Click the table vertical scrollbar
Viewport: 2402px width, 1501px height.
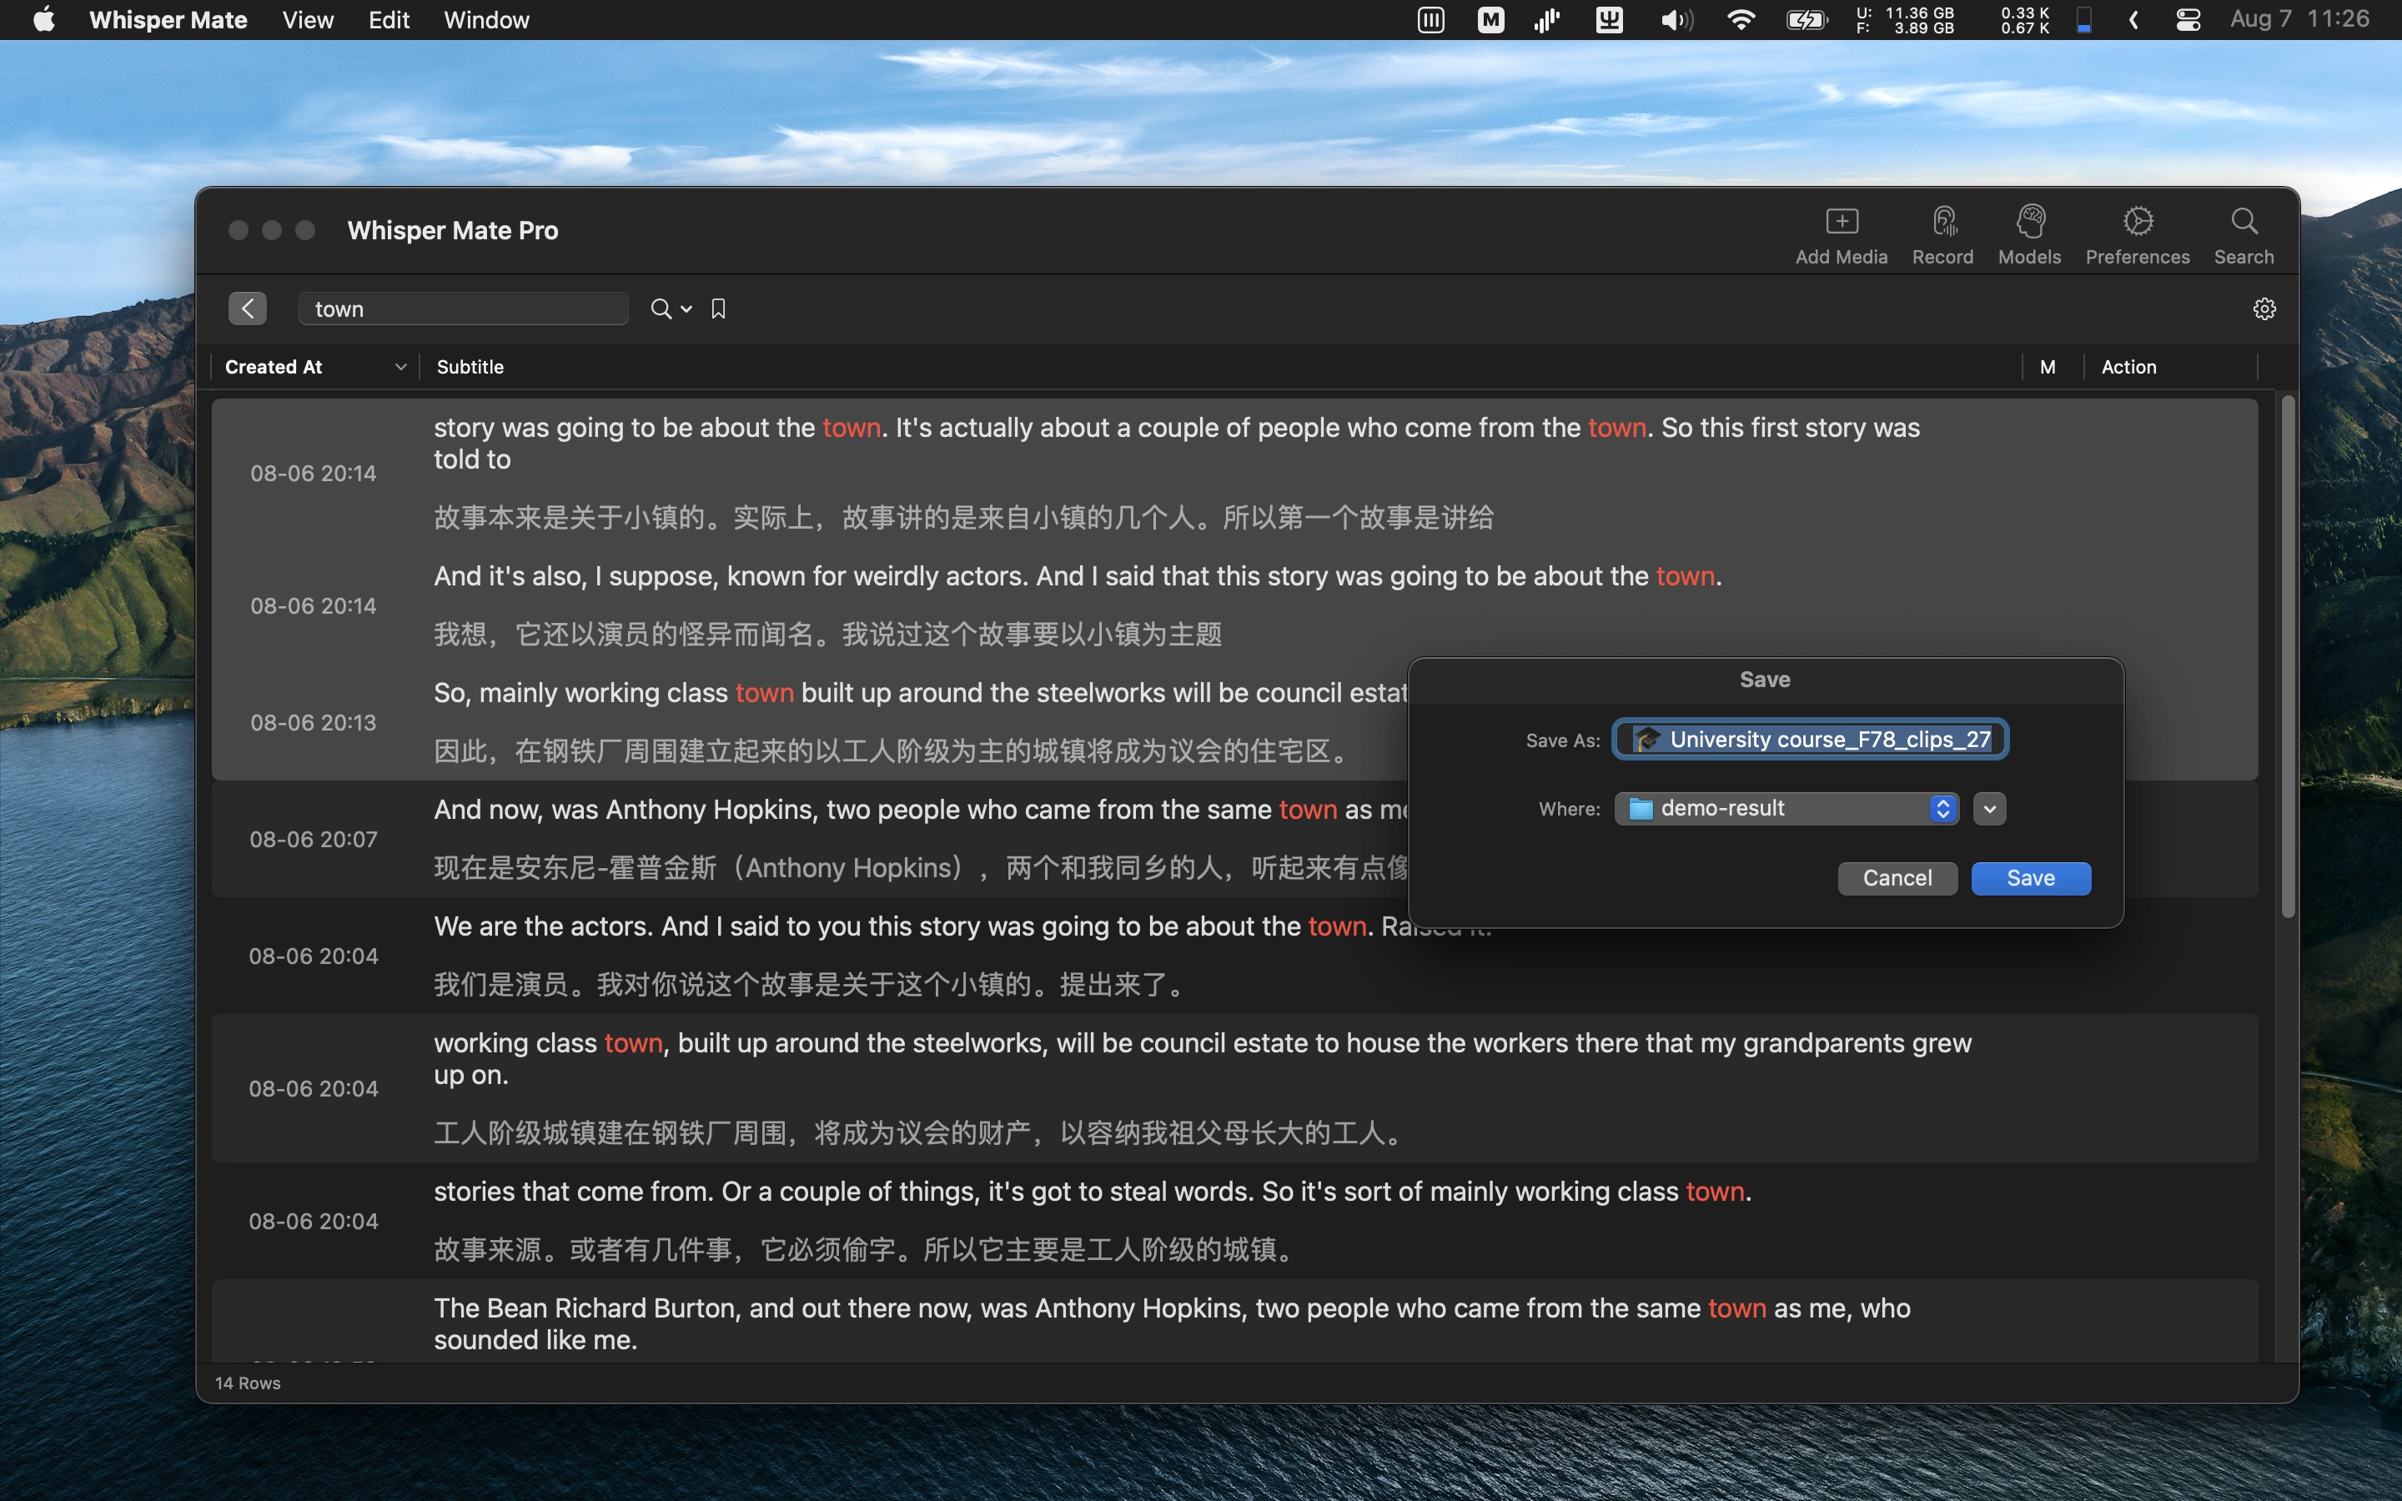click(x=2288, y=657)
